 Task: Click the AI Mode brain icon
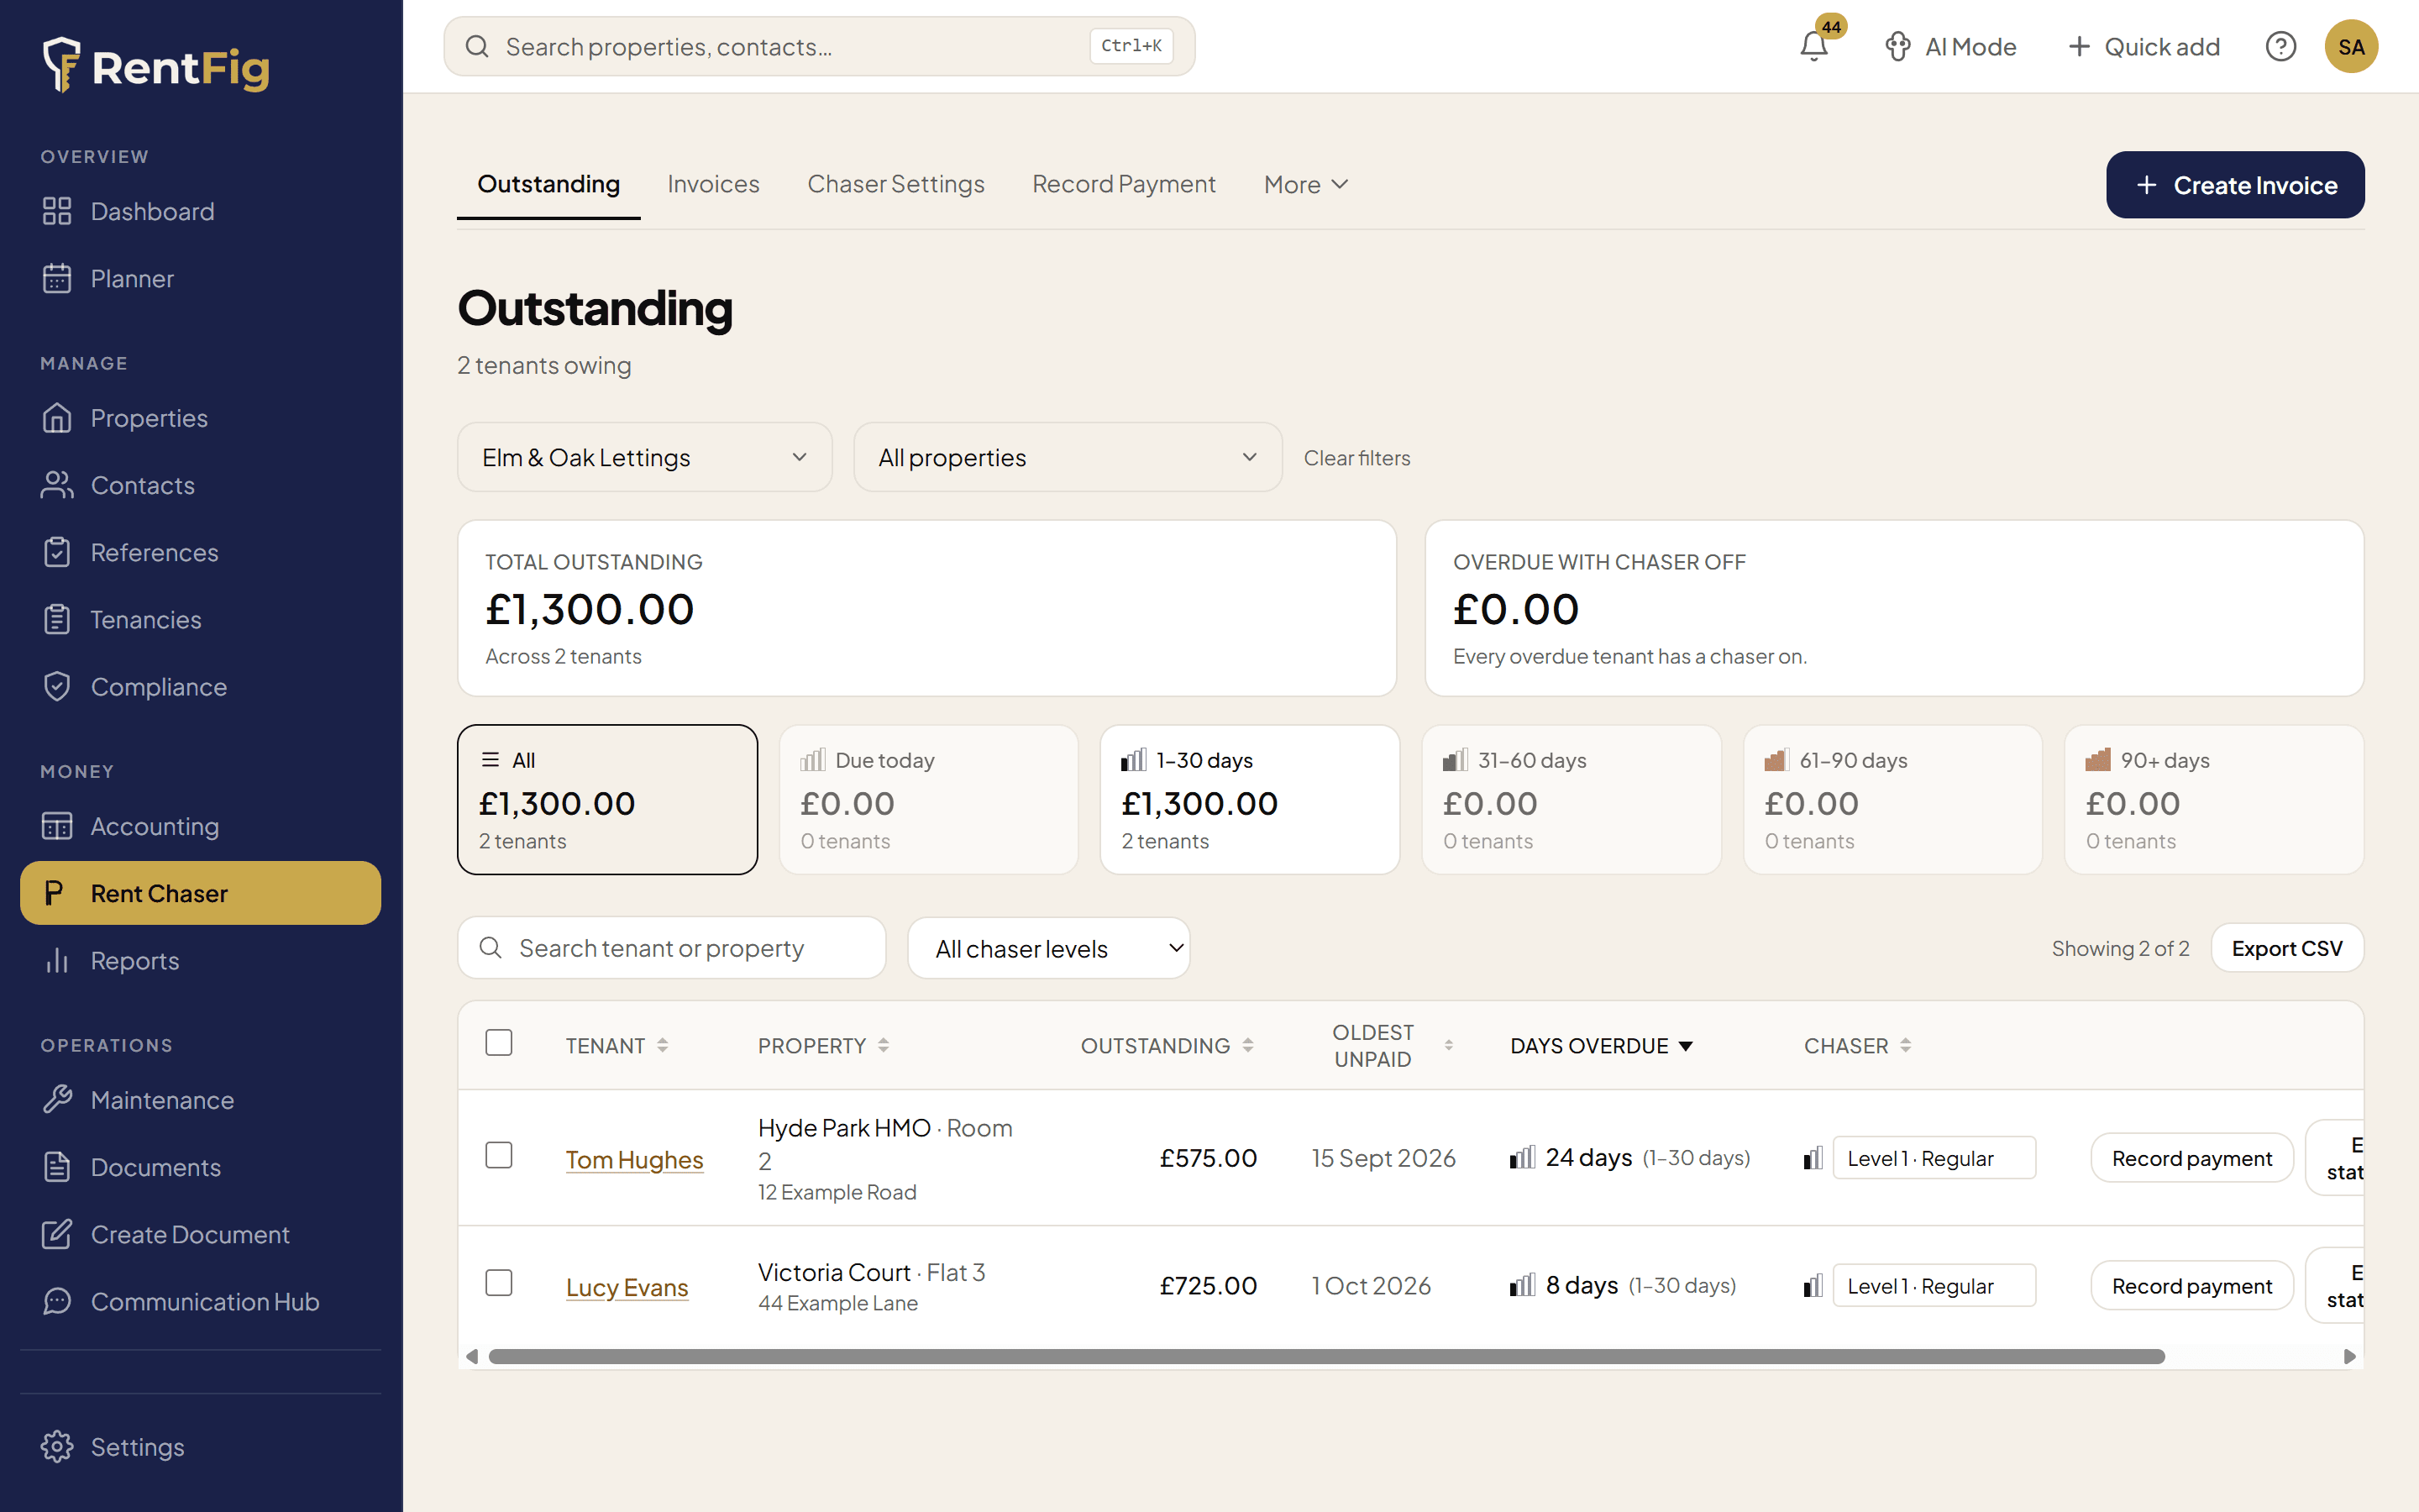1897,46
